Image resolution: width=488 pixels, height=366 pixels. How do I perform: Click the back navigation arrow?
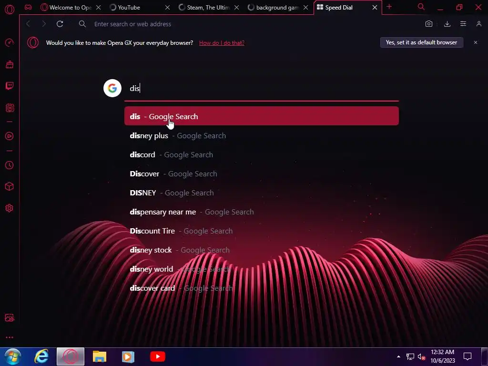click(x=28, y=24)
